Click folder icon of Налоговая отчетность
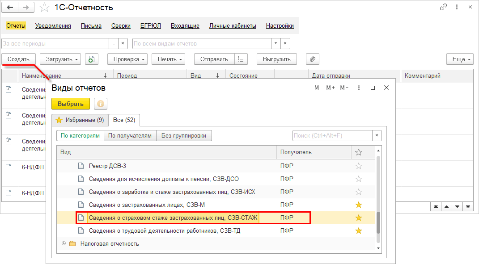 72,243
